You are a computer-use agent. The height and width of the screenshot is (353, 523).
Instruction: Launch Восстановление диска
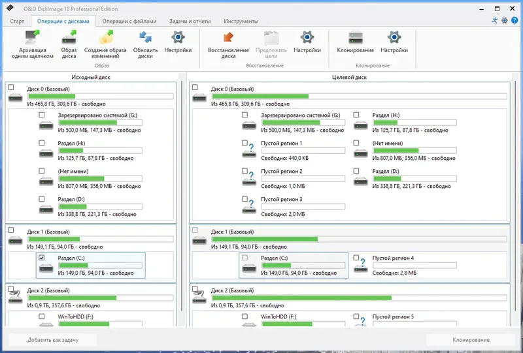(x=228, y=37)
